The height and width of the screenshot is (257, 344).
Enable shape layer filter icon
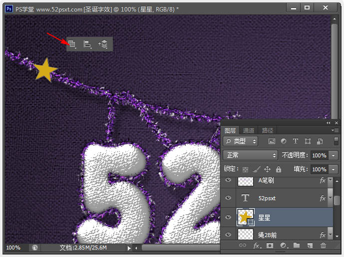click(x=308, y=141)
